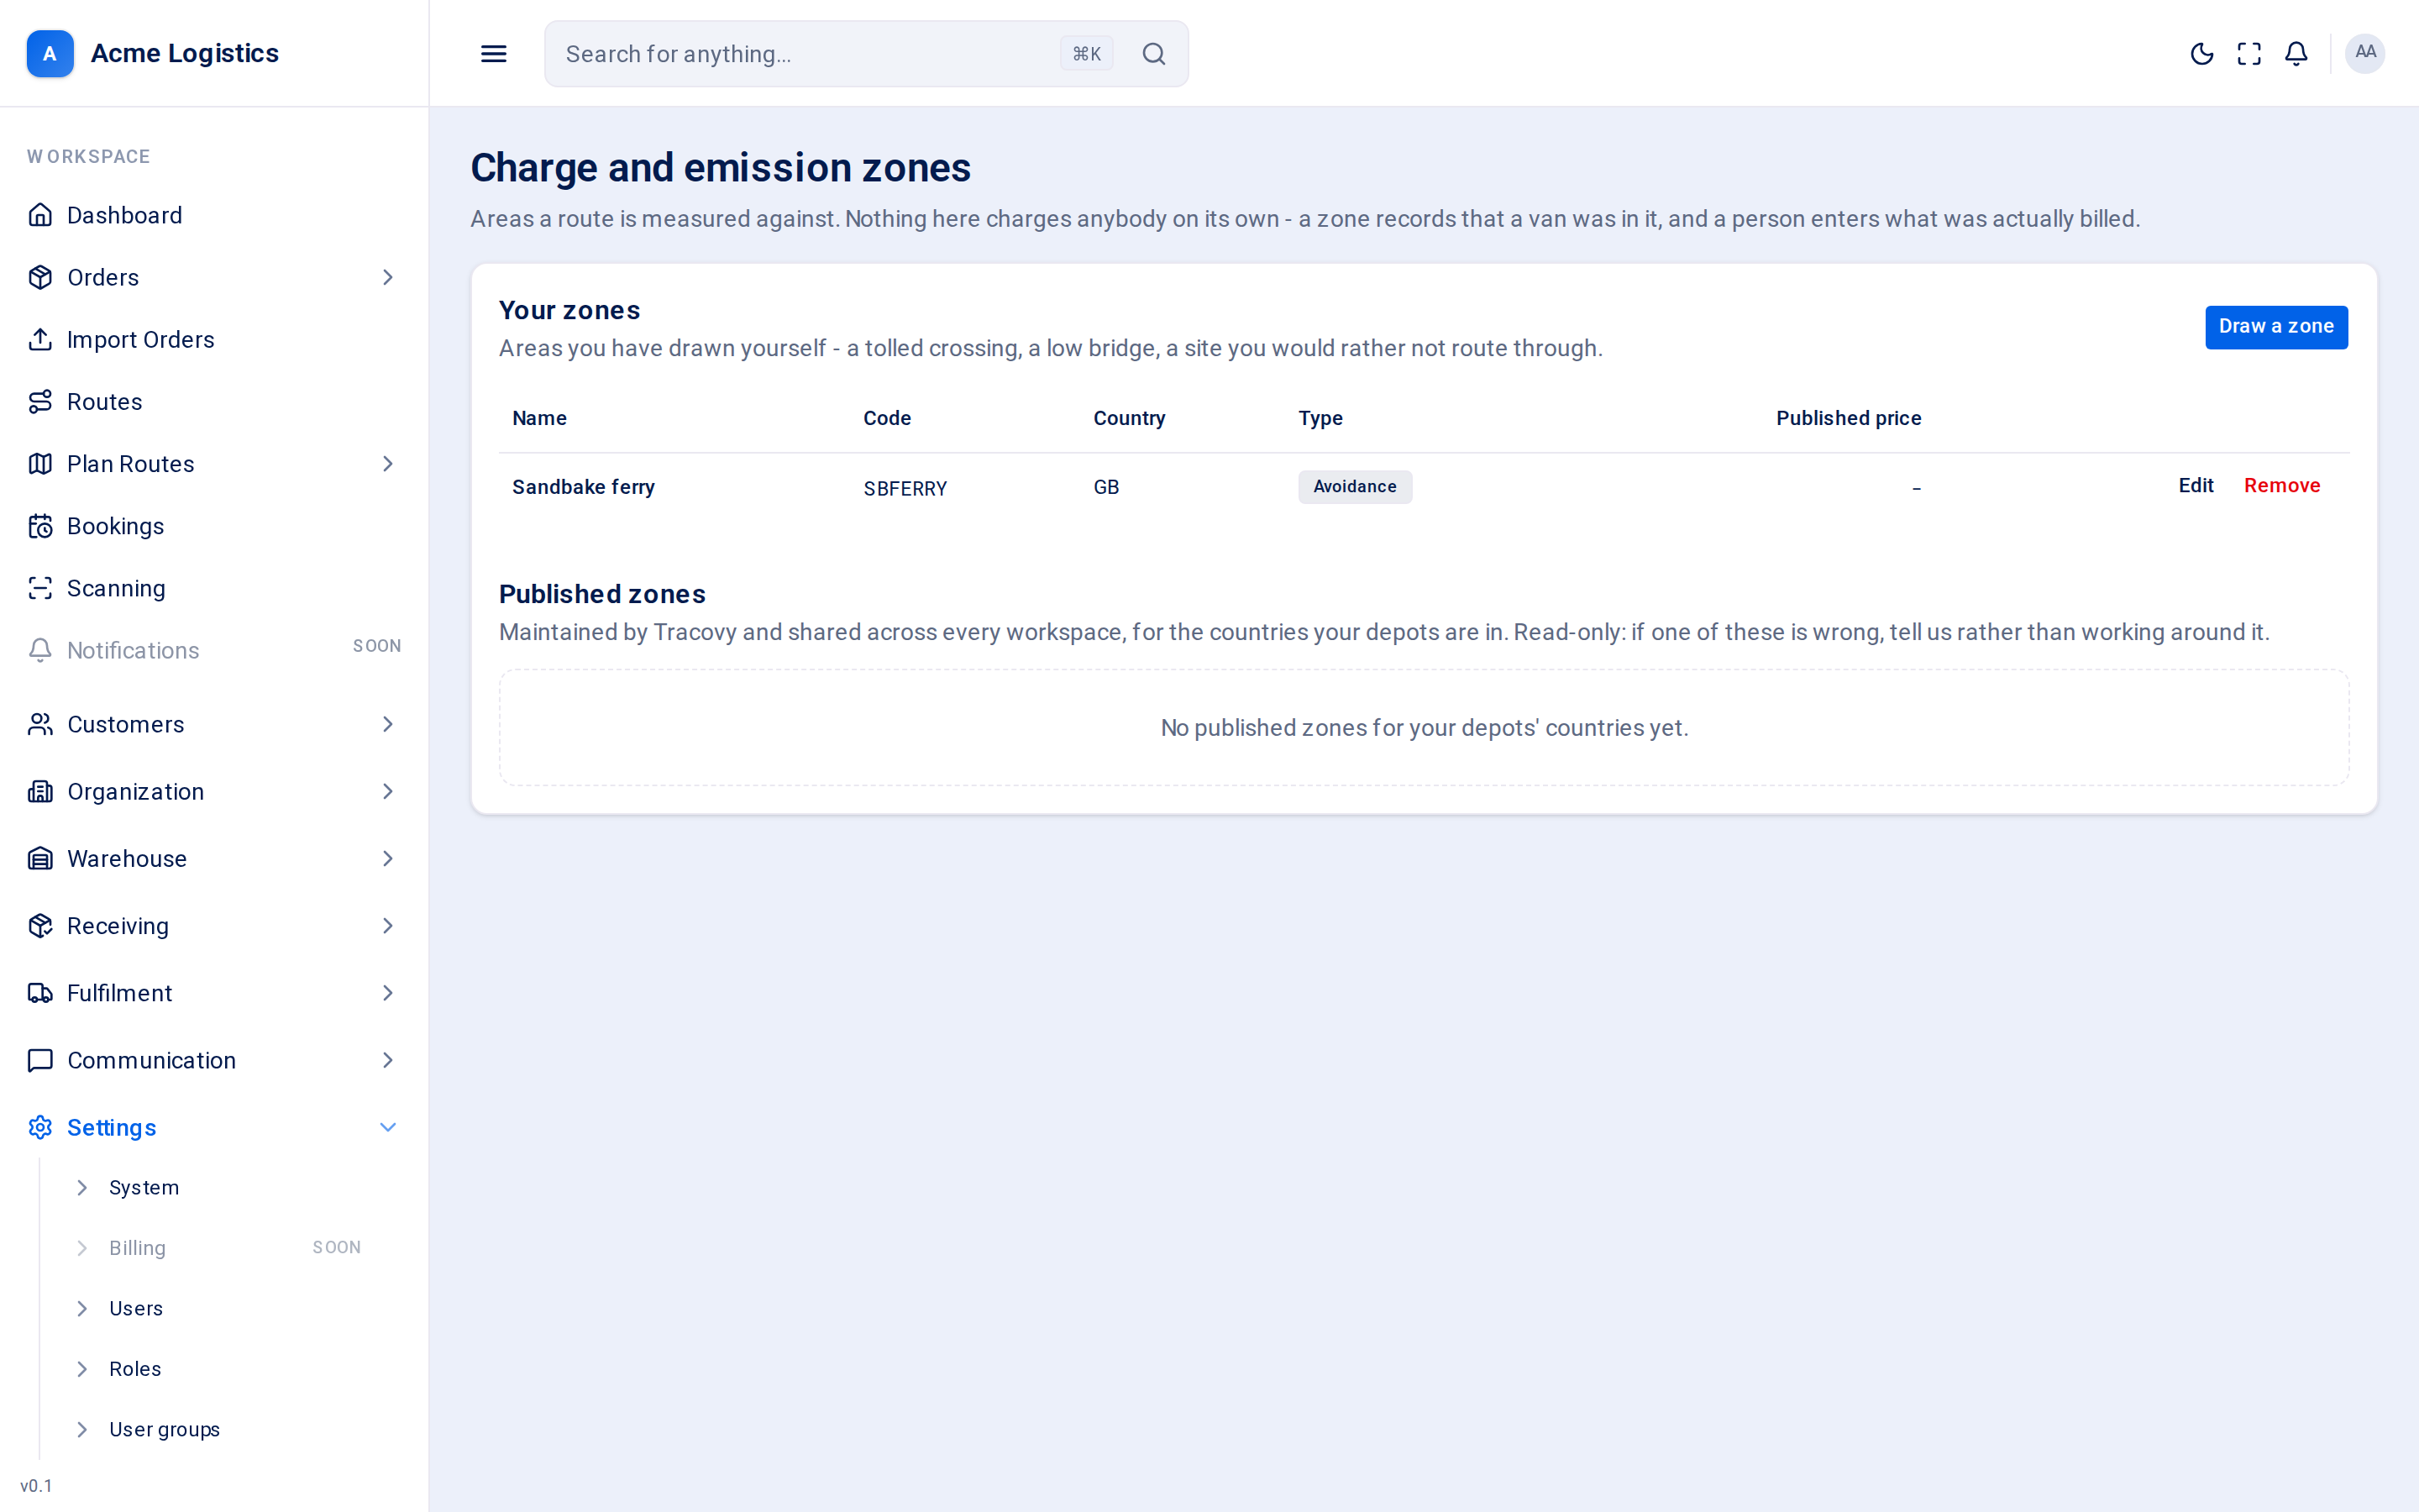
Task: Click the Settings gear icon
Action: click(x=40, y=1127)
